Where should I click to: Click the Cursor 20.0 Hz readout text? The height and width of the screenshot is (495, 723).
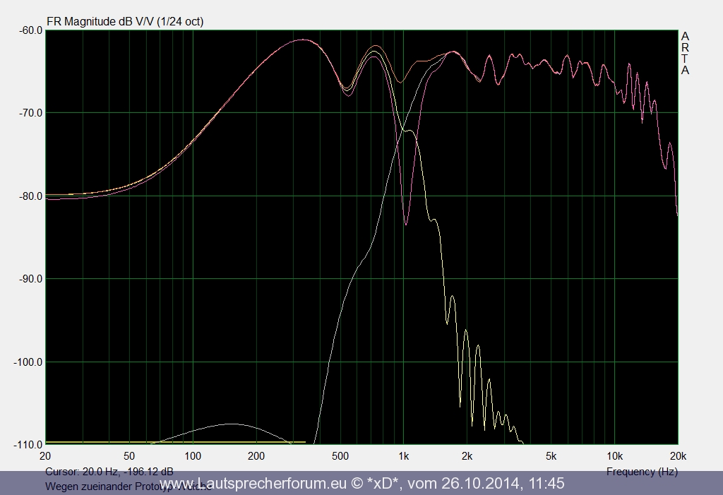[109, 472]
